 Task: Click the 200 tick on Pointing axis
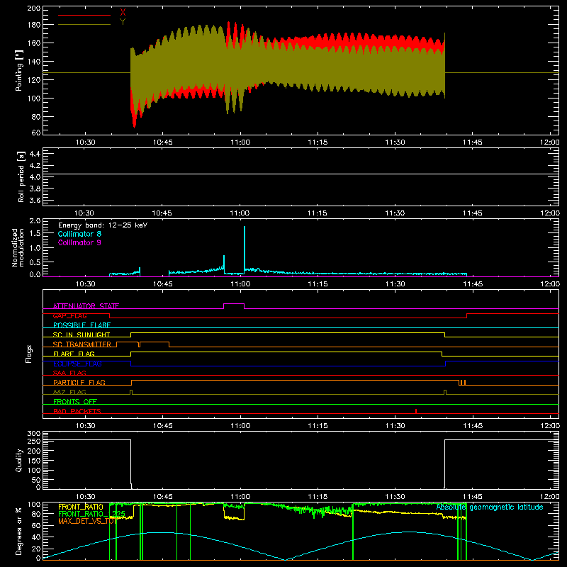[x=33, y=9]
